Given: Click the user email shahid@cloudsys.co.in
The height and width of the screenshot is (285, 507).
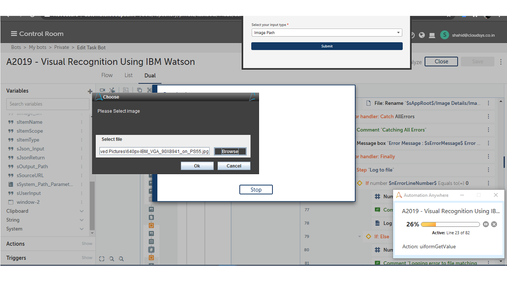Looking at the screenshot, I should tap(473, 35).
